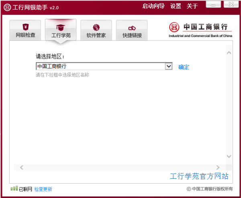
Task: Switch to the 工行学苑 tab
Action: pyautogui.click(x=61, y=30)
